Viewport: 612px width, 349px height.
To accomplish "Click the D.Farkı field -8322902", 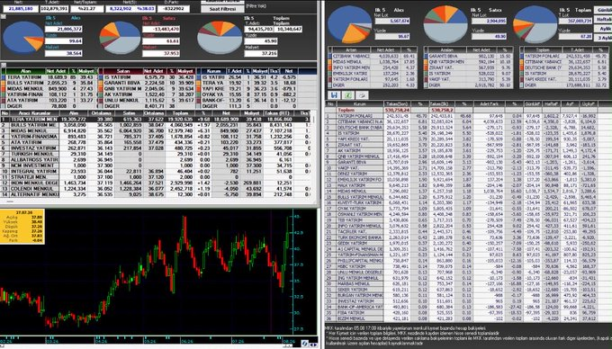I will (x=174, y=8).
